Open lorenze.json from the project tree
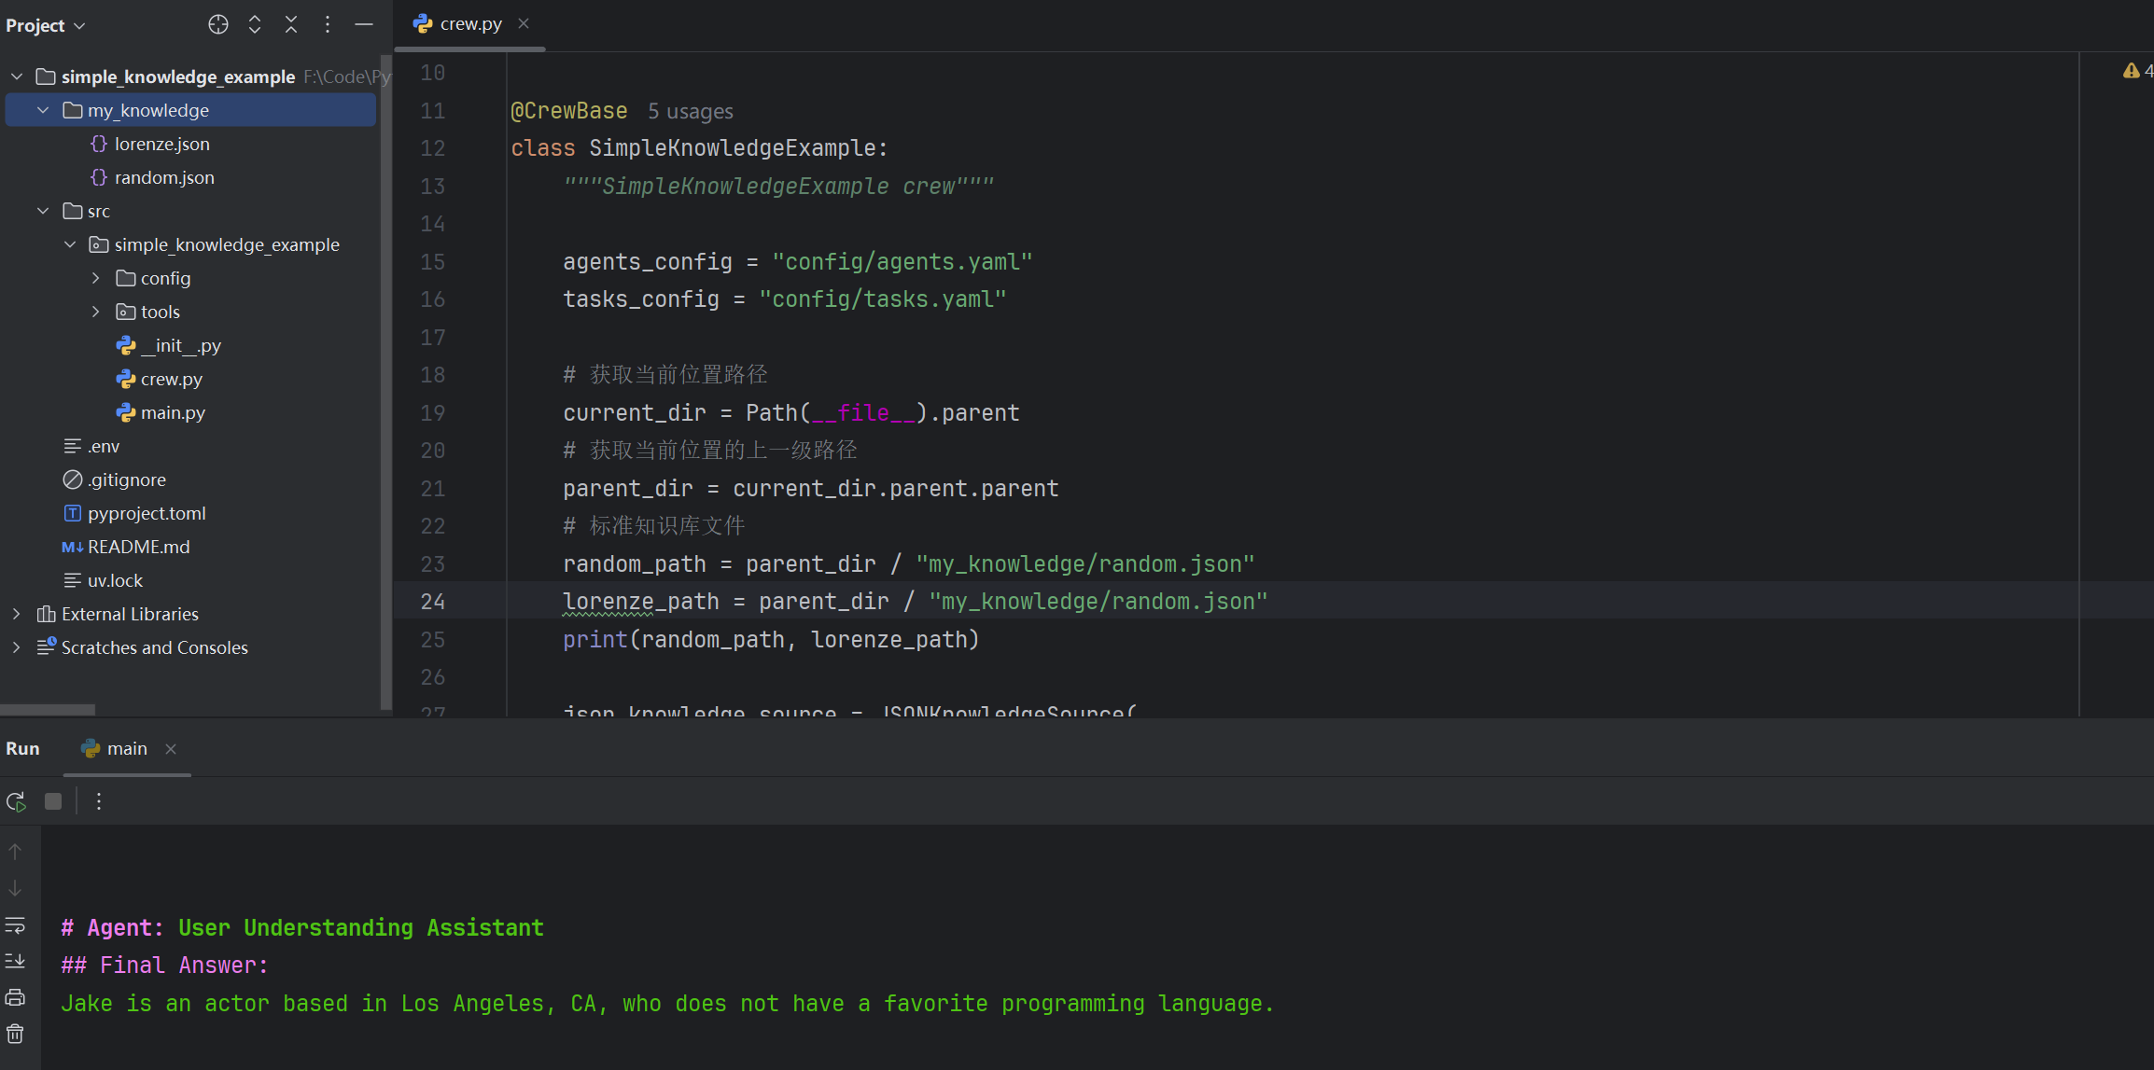The image size is (2154, 1070). [161, 144]
